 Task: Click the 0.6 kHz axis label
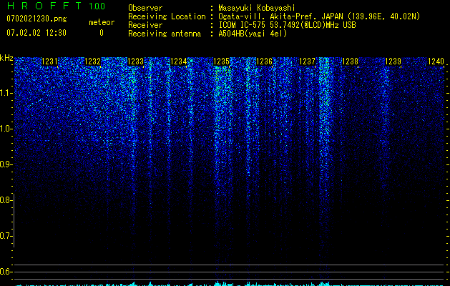[6, 272]
